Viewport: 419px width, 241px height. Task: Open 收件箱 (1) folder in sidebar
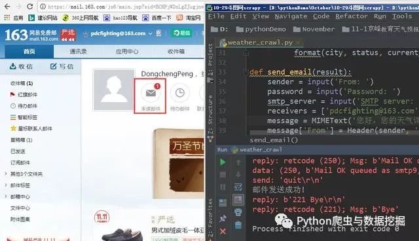click(x=22, y=83)
